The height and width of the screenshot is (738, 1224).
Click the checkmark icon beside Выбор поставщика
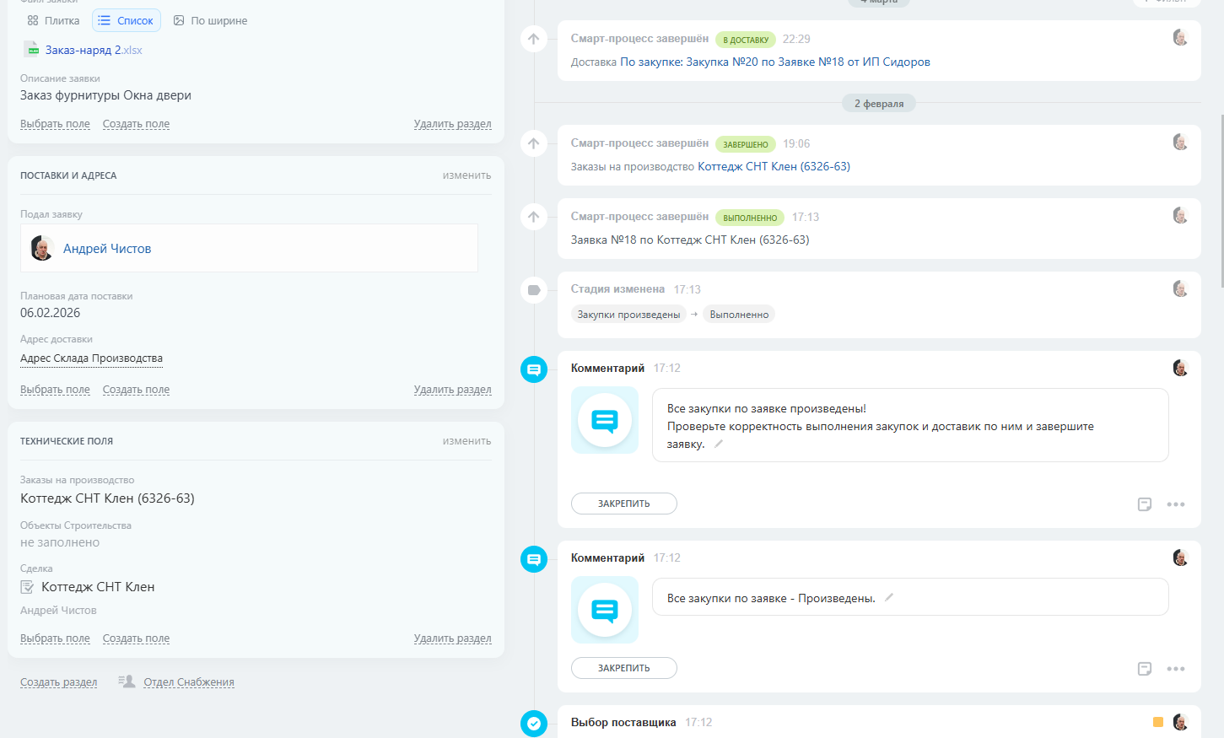(534, 723)
